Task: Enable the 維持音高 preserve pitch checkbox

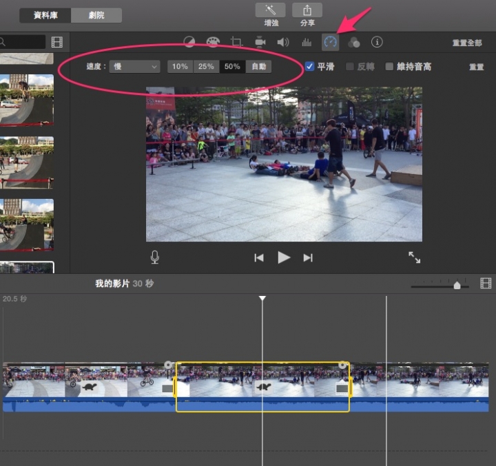Action: 389,66
